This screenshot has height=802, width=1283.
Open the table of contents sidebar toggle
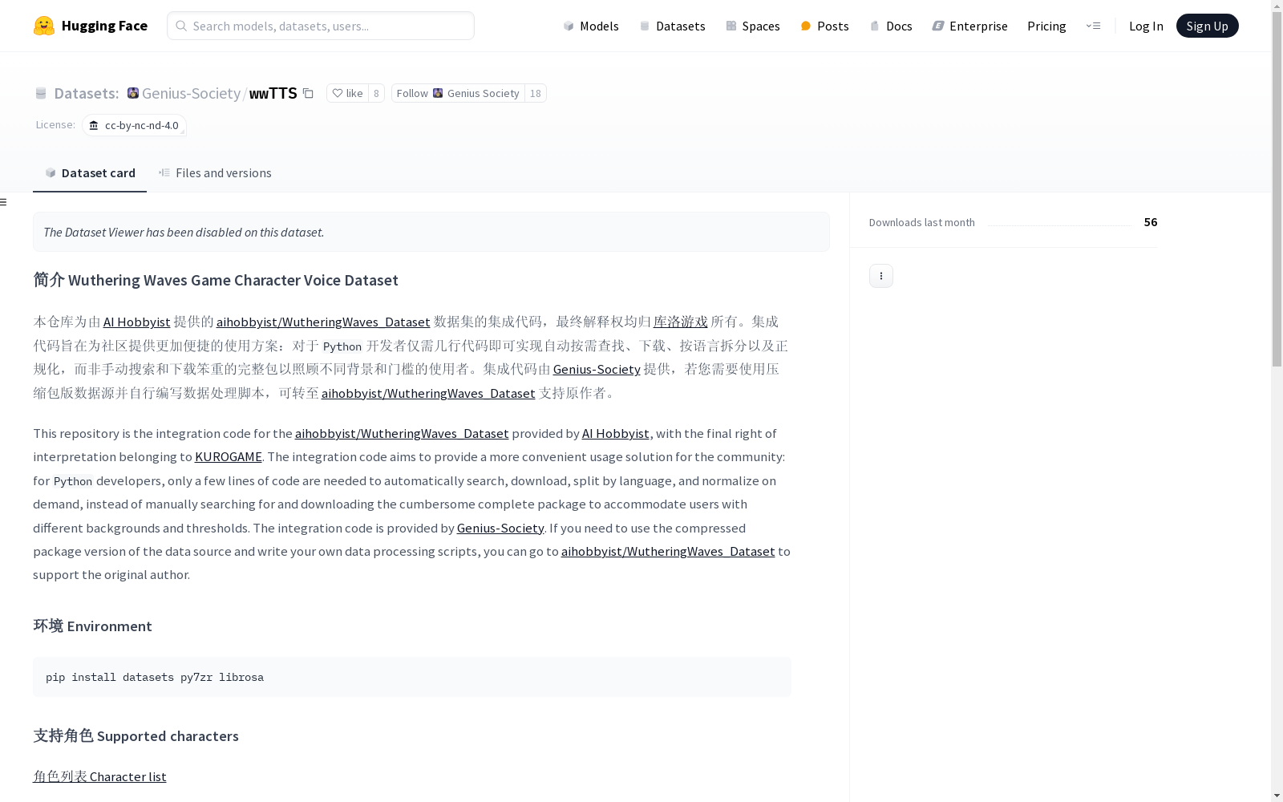(4, 202)
